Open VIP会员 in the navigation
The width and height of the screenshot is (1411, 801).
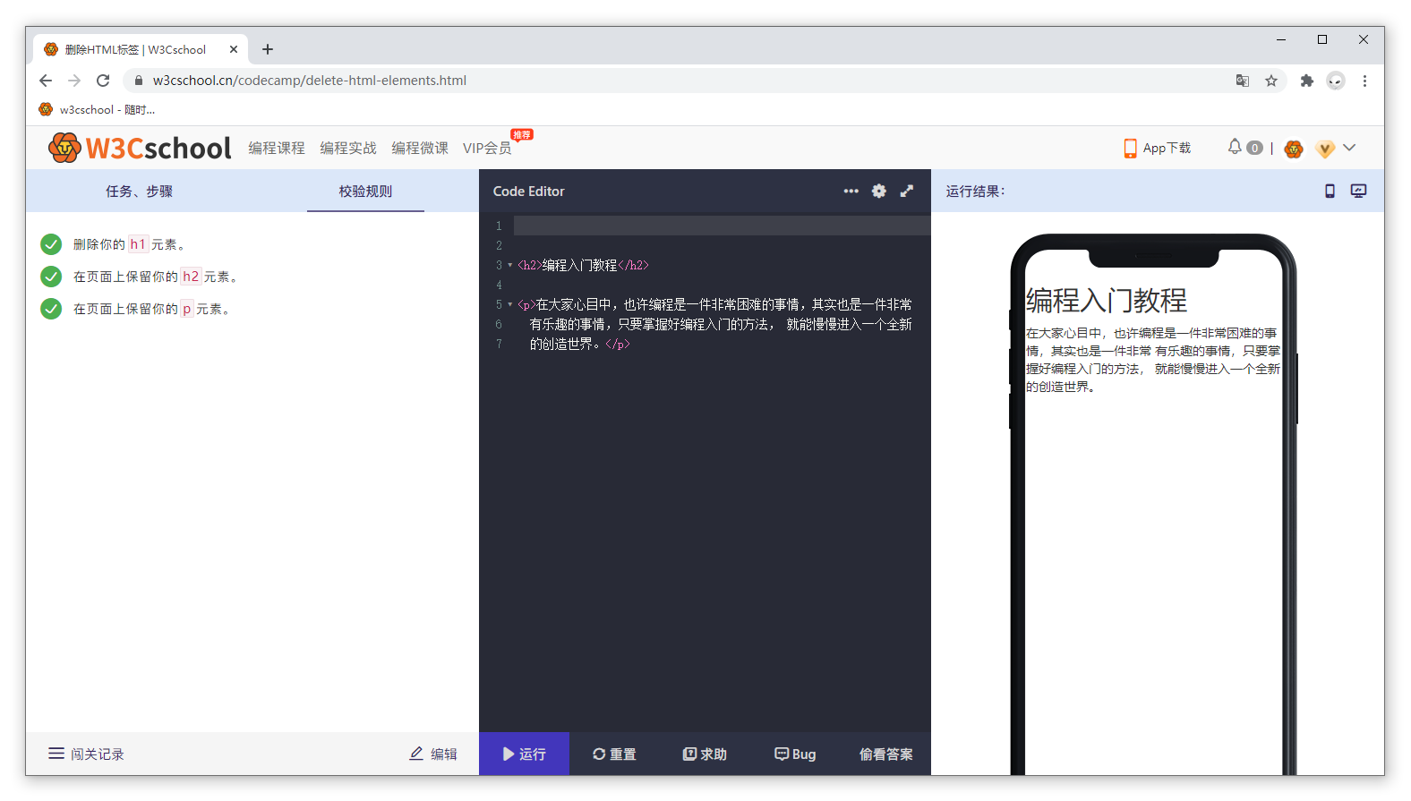coord(487,149)
